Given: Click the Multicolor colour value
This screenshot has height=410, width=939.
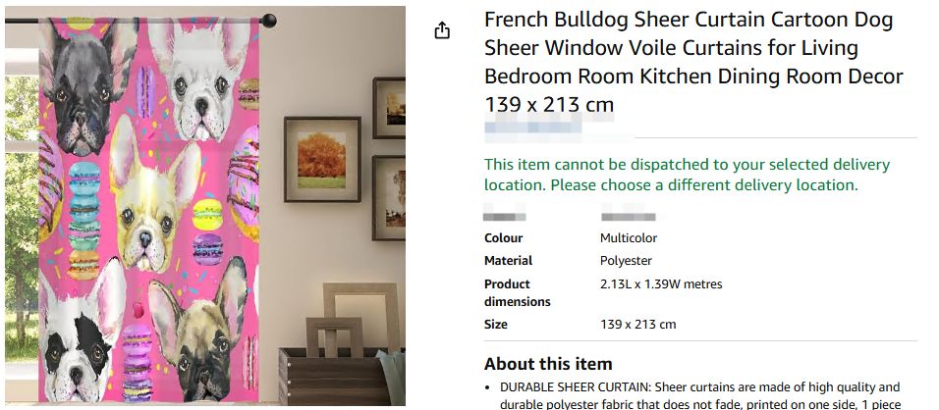Looking at the screenshot, I should click(629, 238).
